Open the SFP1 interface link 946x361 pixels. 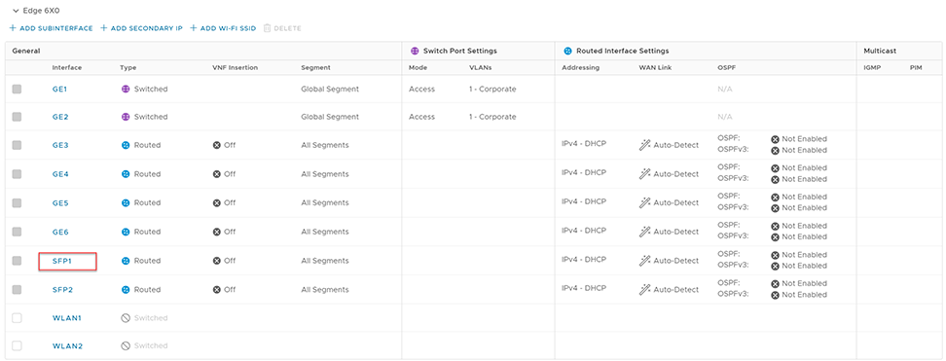pyautogui.click(x=62, y=261)
